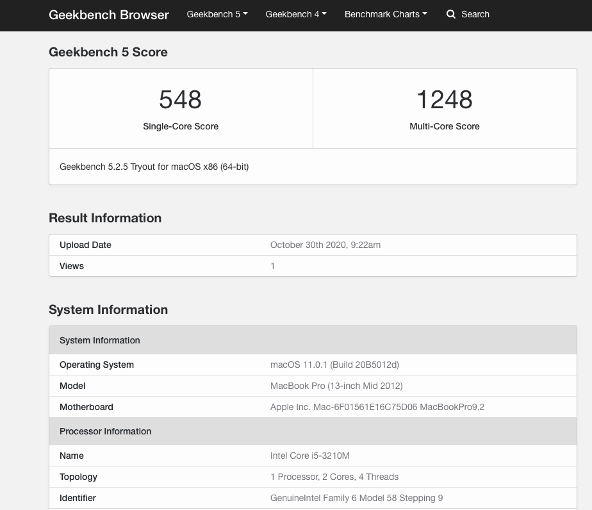Select the single-core score 548
Viewport: 592px width, 510px height.
181,100
